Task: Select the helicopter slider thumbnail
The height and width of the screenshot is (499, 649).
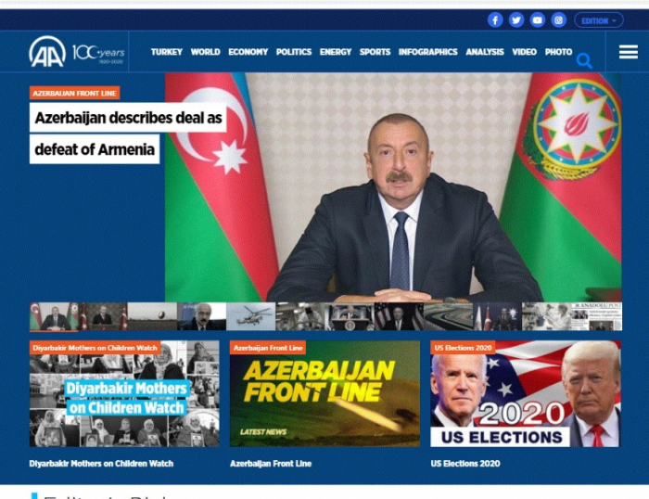Action: pos(251,317)
